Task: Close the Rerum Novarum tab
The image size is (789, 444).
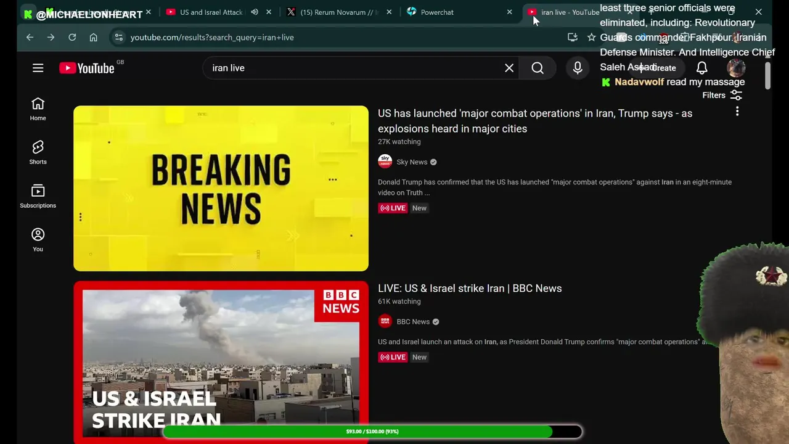Action: coord(389,12)
